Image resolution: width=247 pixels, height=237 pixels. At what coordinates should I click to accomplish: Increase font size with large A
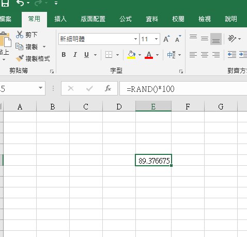click(166, 39)
